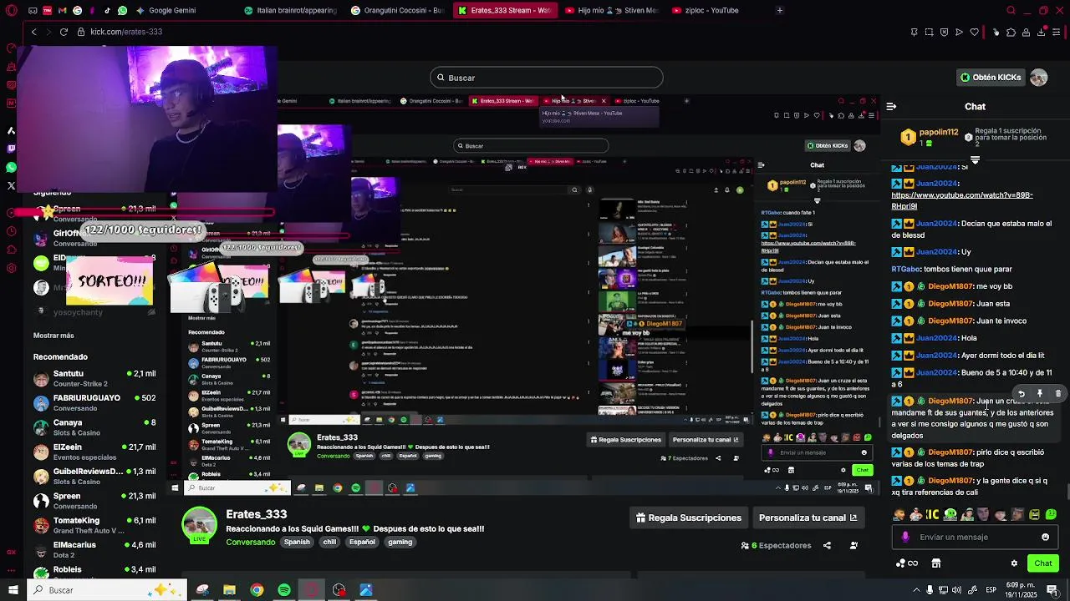Open ElMacarius recommended channel
1070x601 pixels.
94,549
